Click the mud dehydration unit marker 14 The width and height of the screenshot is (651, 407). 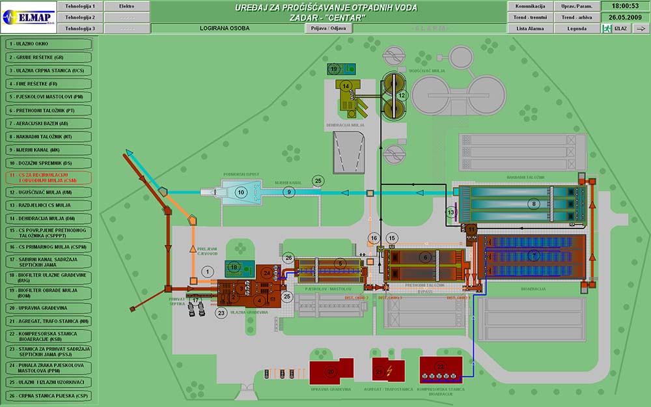pos(346,86)
